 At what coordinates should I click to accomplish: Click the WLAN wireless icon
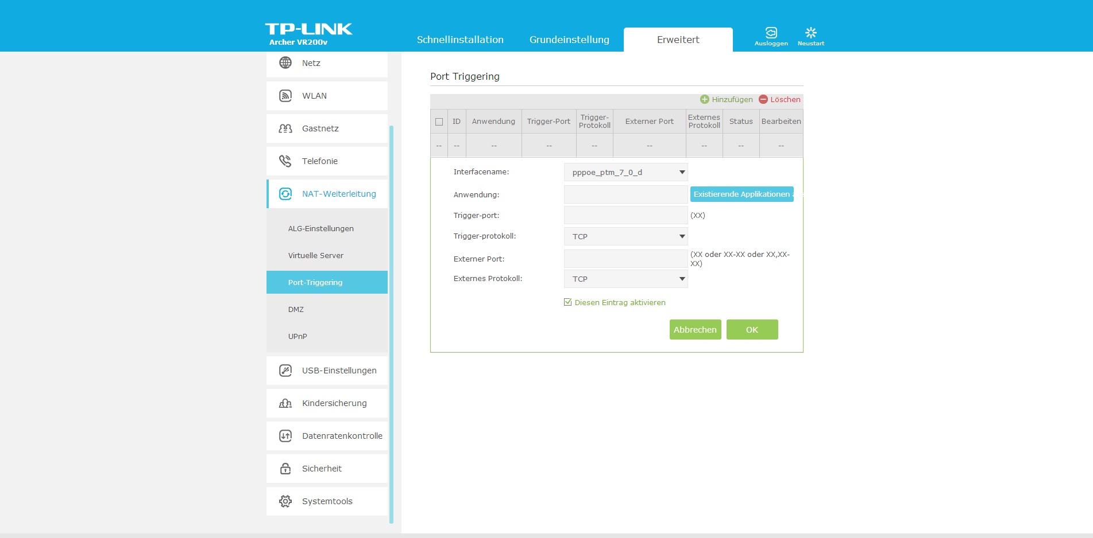285,96
